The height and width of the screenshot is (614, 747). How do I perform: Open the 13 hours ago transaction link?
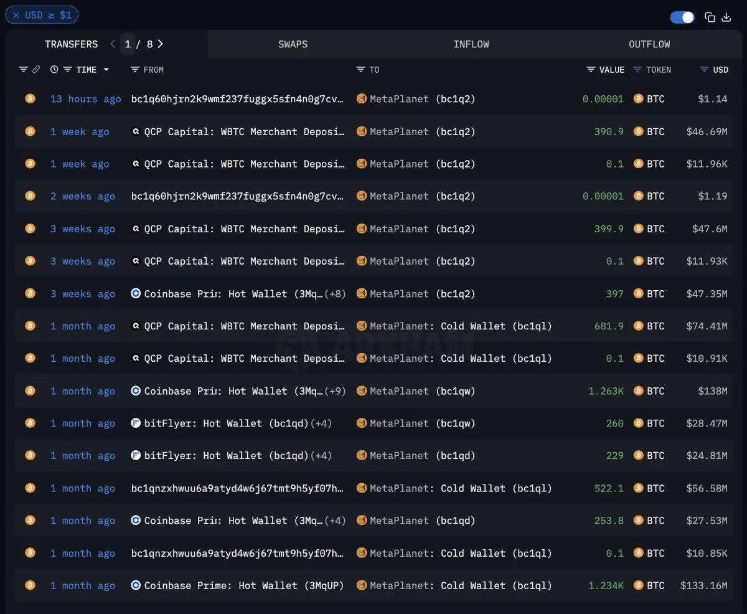click(86, 99)
